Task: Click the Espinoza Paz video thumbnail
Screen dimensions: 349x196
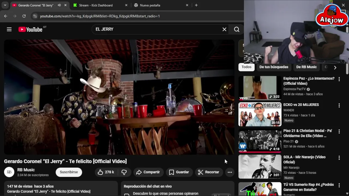Action: (260, 88)
